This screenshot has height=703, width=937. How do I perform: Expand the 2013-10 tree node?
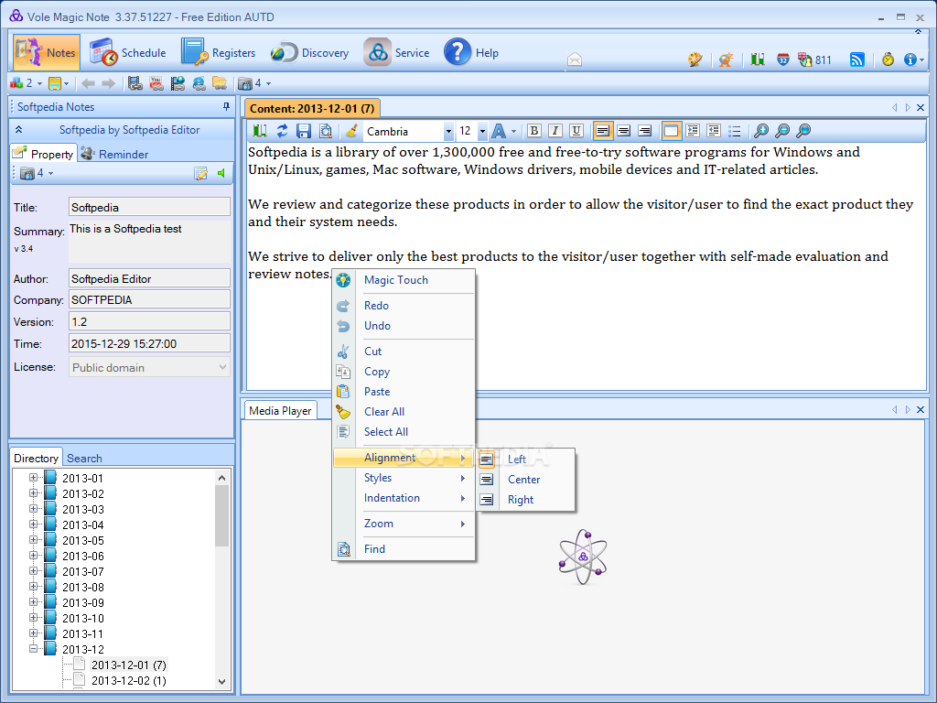[x=34, y=618]
